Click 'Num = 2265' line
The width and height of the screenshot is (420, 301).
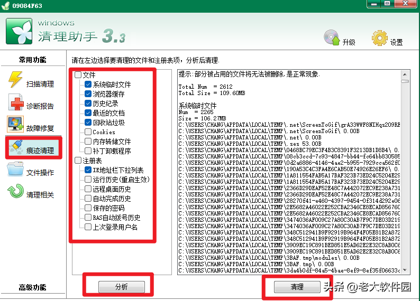196,112
